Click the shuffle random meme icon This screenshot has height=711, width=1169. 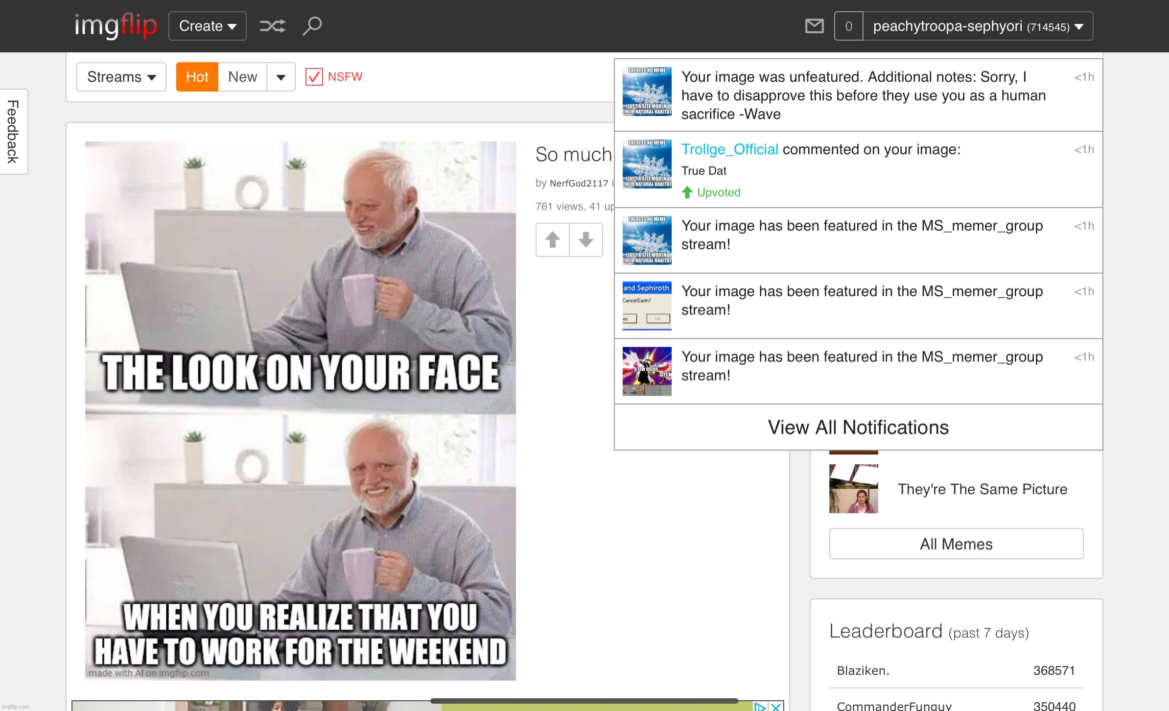pyautogui.click(x=272, y=26)
